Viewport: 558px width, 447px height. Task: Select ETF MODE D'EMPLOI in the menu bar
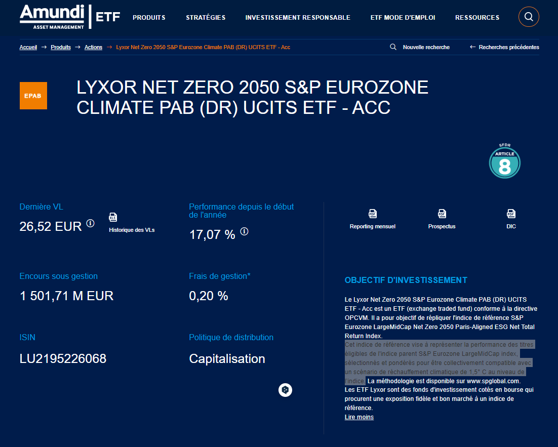(x=403, y=17)
